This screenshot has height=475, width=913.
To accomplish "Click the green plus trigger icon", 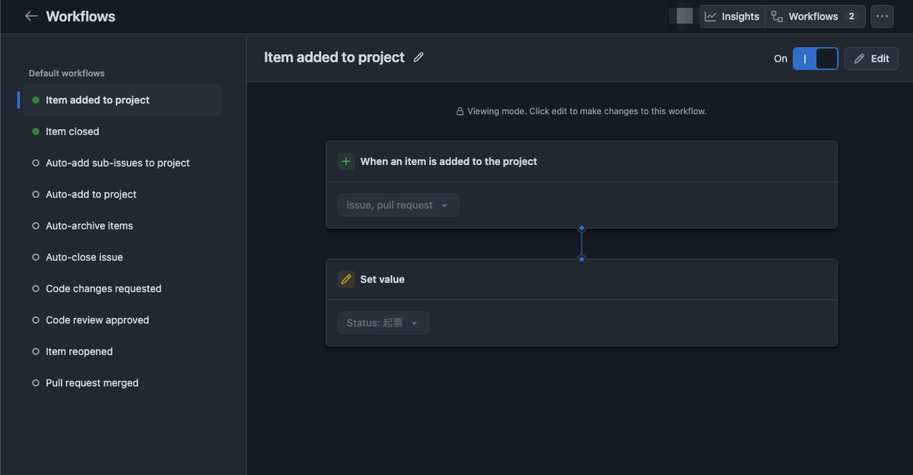I will [346, 161].
